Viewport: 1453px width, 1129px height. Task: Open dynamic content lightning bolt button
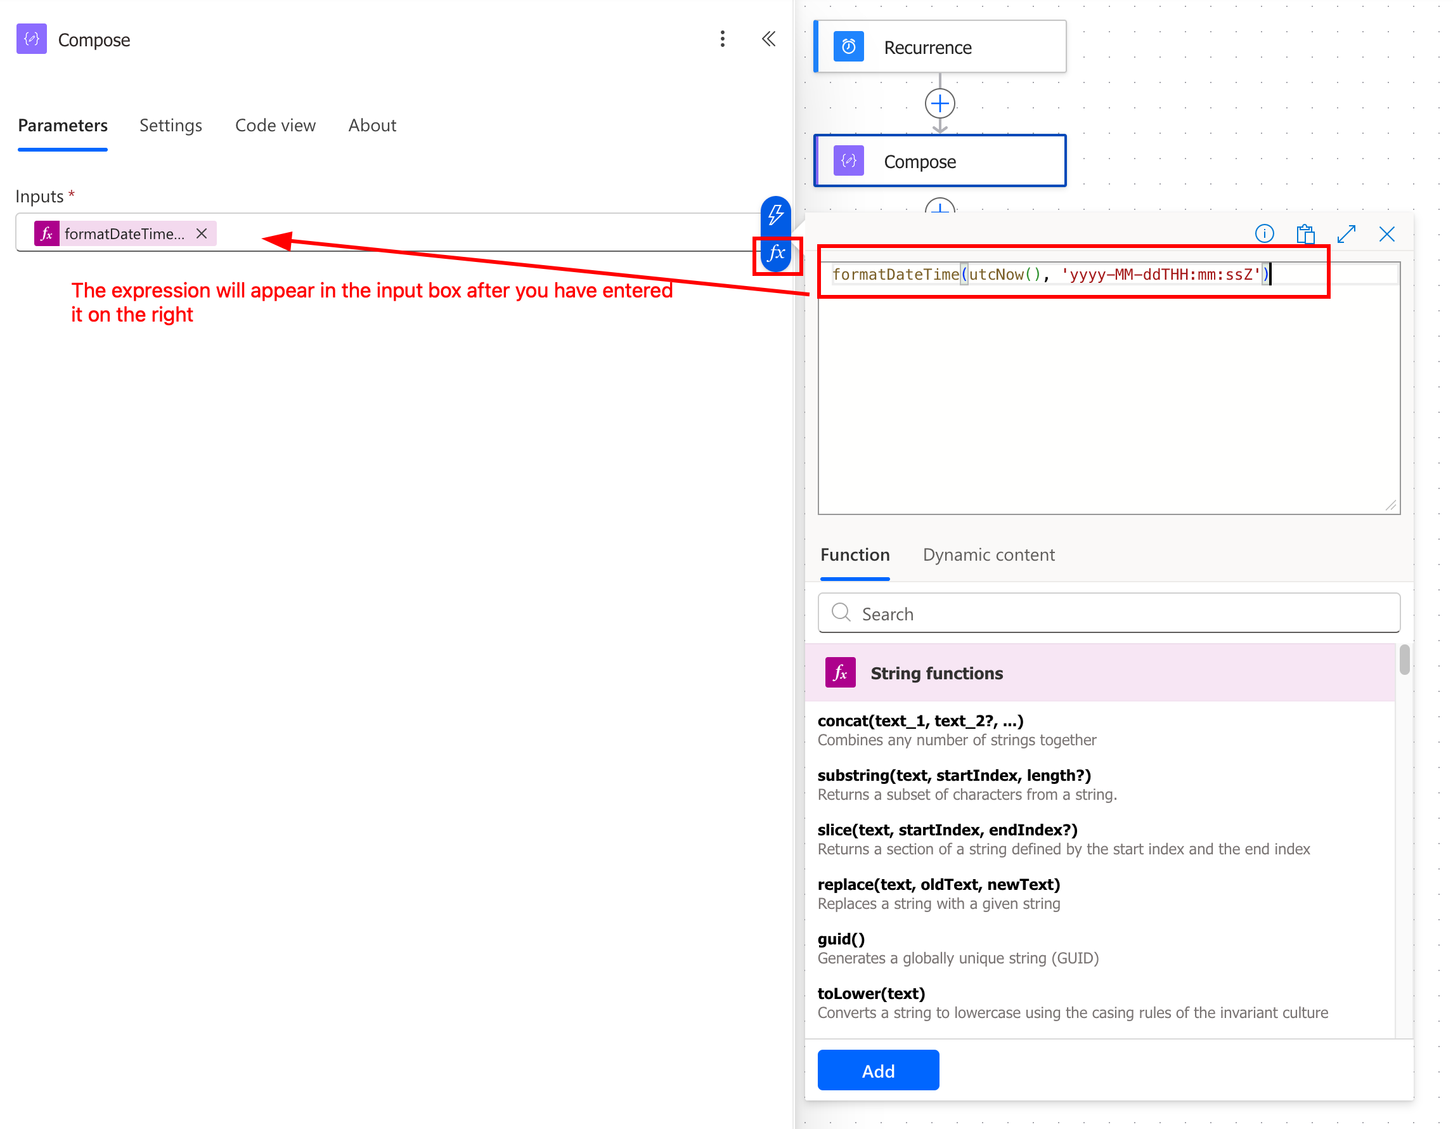click(x=775, y=214)
